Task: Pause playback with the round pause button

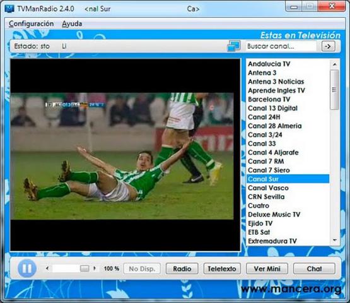Action: [x=27, y=268]
